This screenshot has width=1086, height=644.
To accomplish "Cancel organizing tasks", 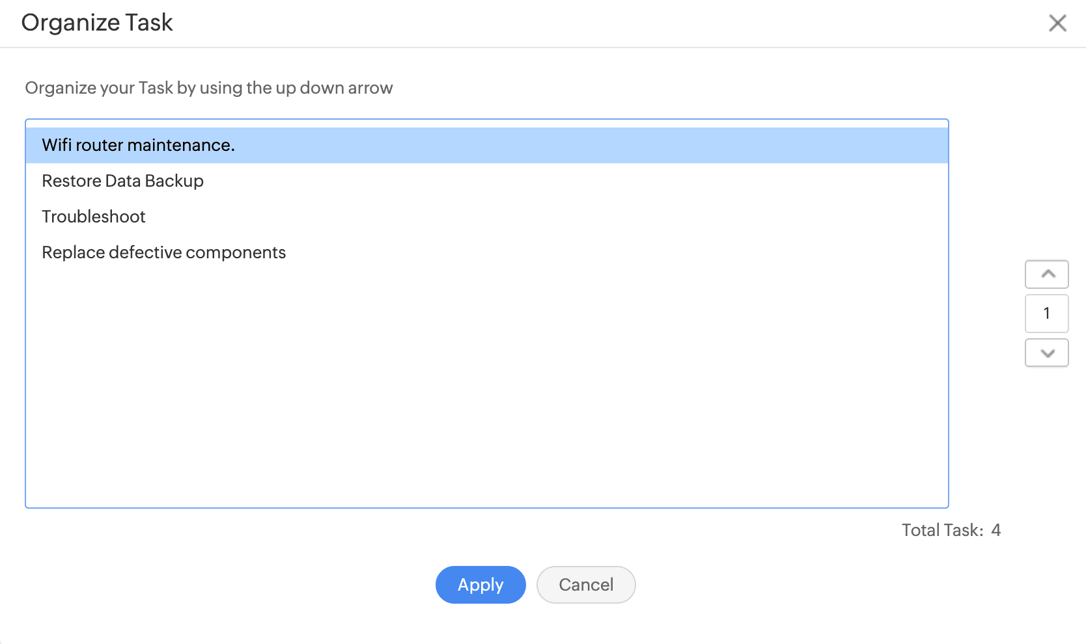I will point(586,585).
